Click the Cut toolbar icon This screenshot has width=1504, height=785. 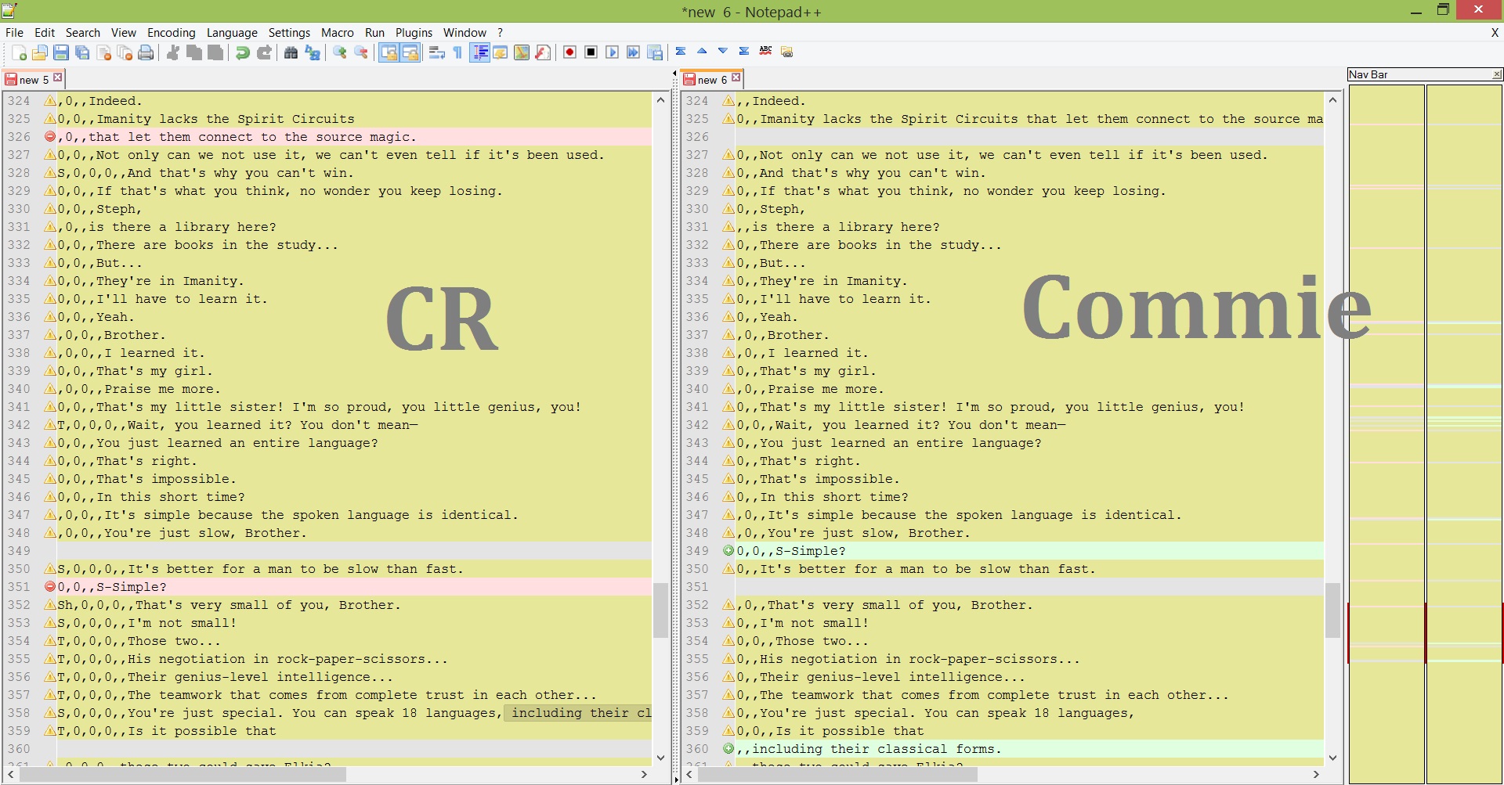point(173,52)
